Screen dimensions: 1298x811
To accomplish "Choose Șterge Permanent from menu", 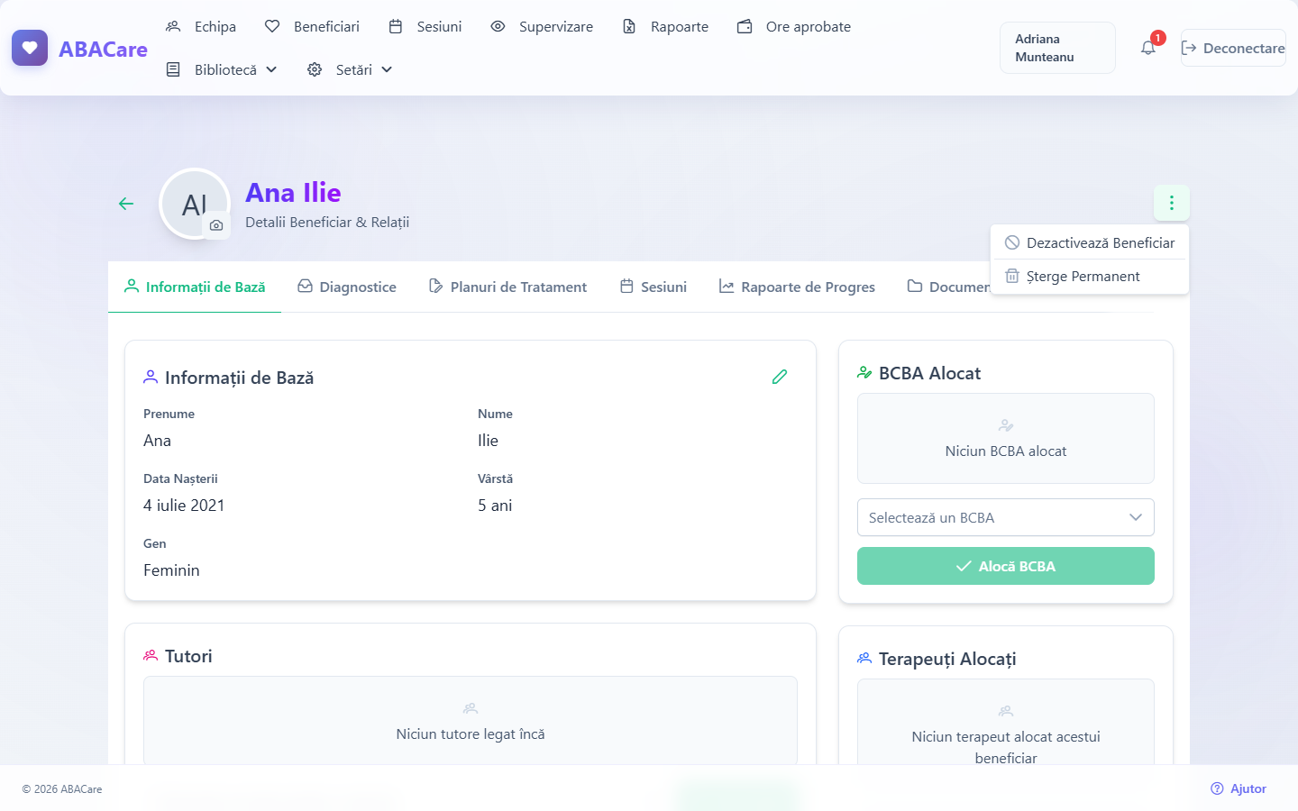I will click(x=1090, y=276).
